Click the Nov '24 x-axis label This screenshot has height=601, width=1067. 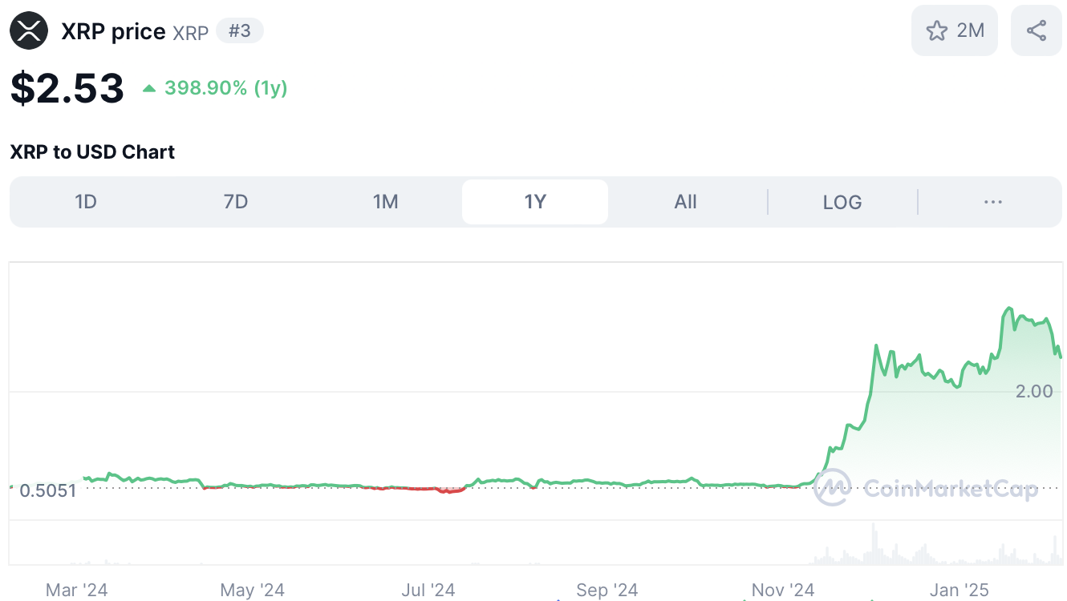click(x=782, y=591)
